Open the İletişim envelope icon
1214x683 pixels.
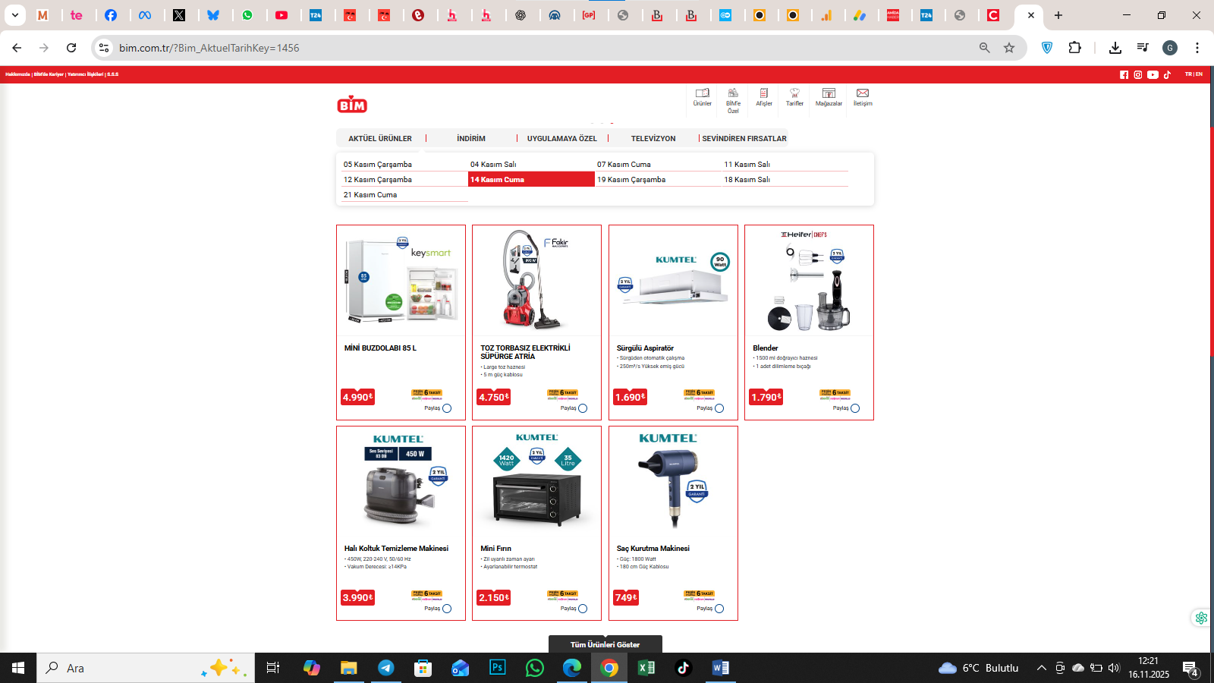click(x=863, y=97)
